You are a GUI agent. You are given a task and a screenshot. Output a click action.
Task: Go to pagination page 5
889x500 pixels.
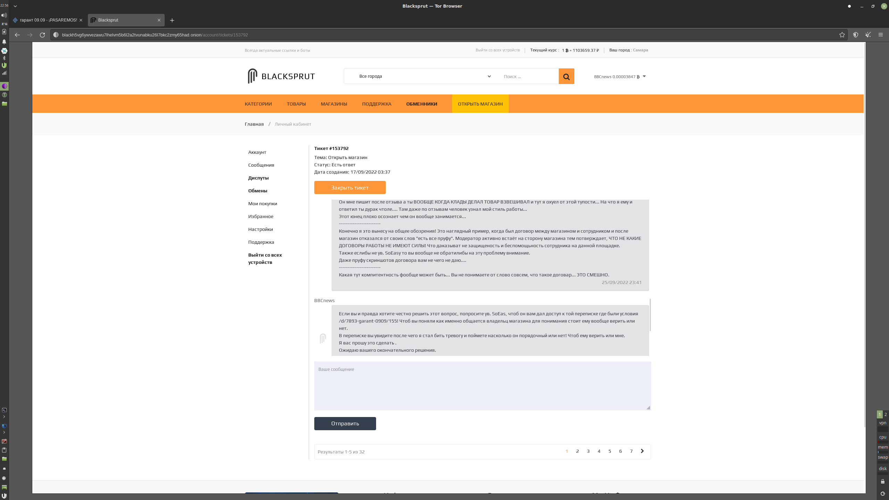pos(610,451)
